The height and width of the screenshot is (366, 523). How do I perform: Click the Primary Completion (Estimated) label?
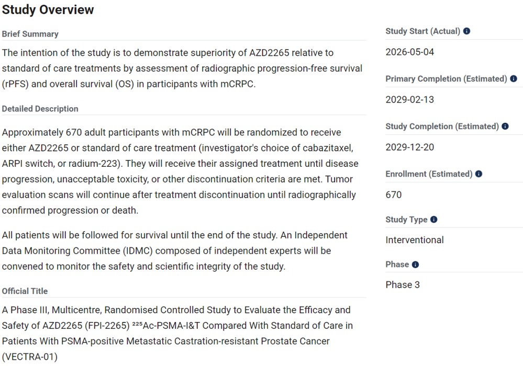click(x=446, y=78)
